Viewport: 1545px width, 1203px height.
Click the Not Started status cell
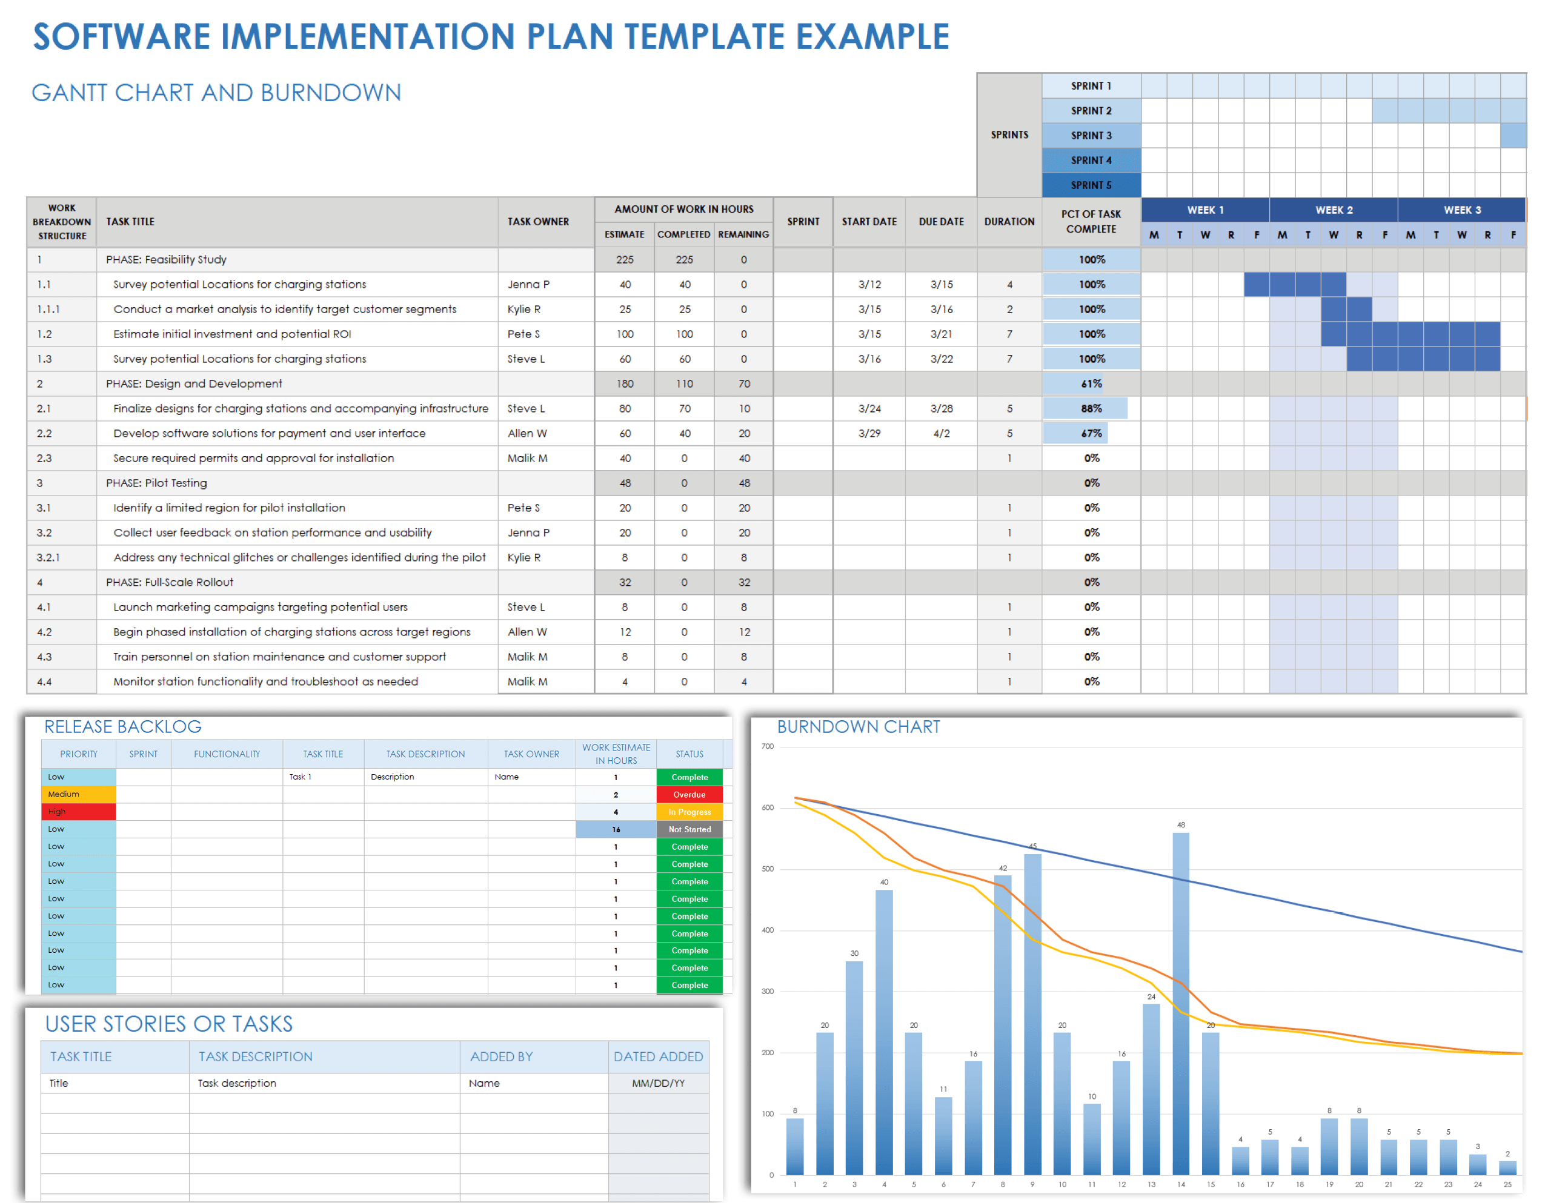click(x=689, y=829)
